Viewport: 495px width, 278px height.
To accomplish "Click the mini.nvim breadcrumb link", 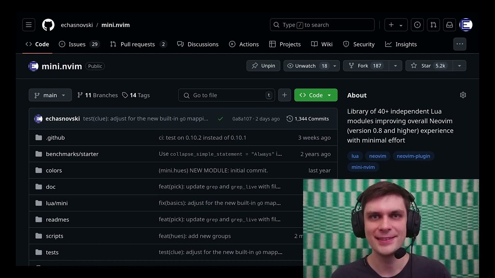I will [116, 25].
